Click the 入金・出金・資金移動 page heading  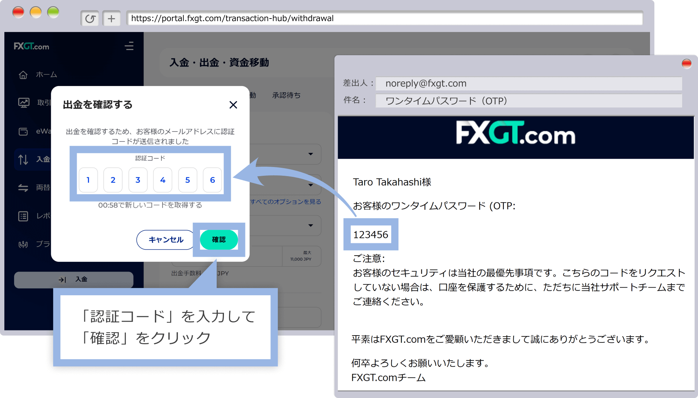tap(219, 62)
